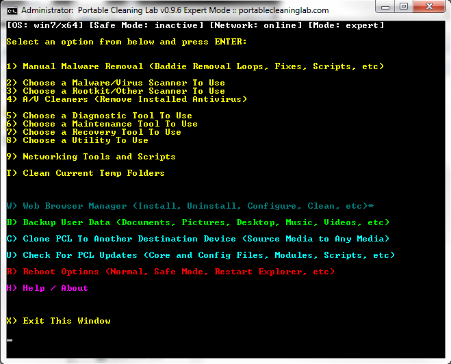451x364 pixels.
Task: Click the '[OS: win7/x64]' status text
Action: click(x=45, y=25)
